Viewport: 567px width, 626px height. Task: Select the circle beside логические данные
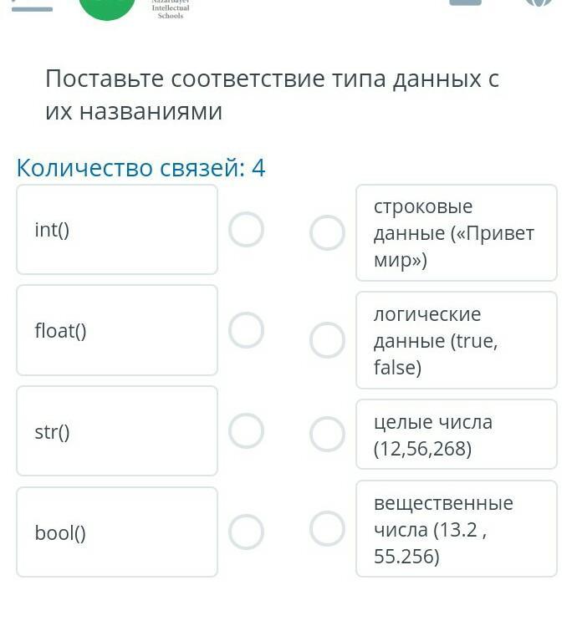click(327, 340)
